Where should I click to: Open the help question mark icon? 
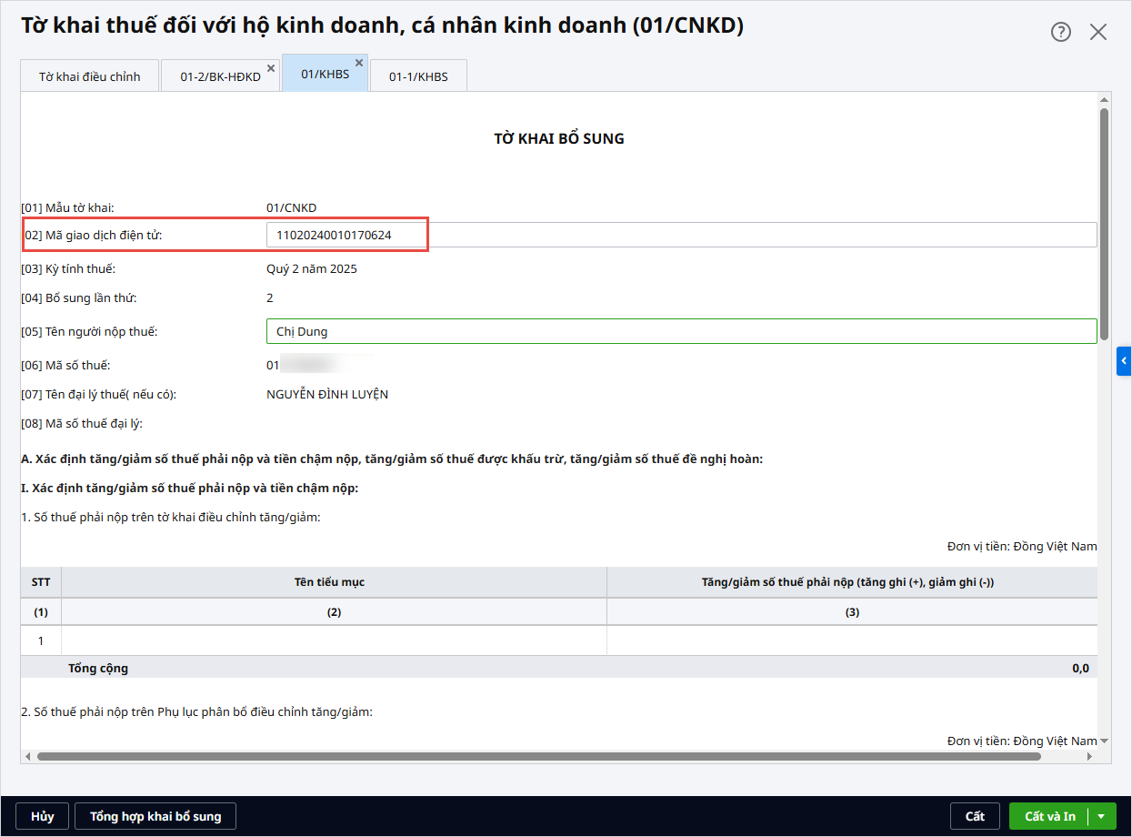[x=1060, y=32]
